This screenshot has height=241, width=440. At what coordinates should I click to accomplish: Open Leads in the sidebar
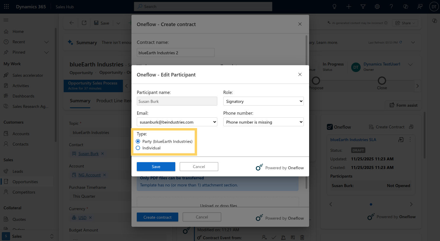click(x=18, y=171)
